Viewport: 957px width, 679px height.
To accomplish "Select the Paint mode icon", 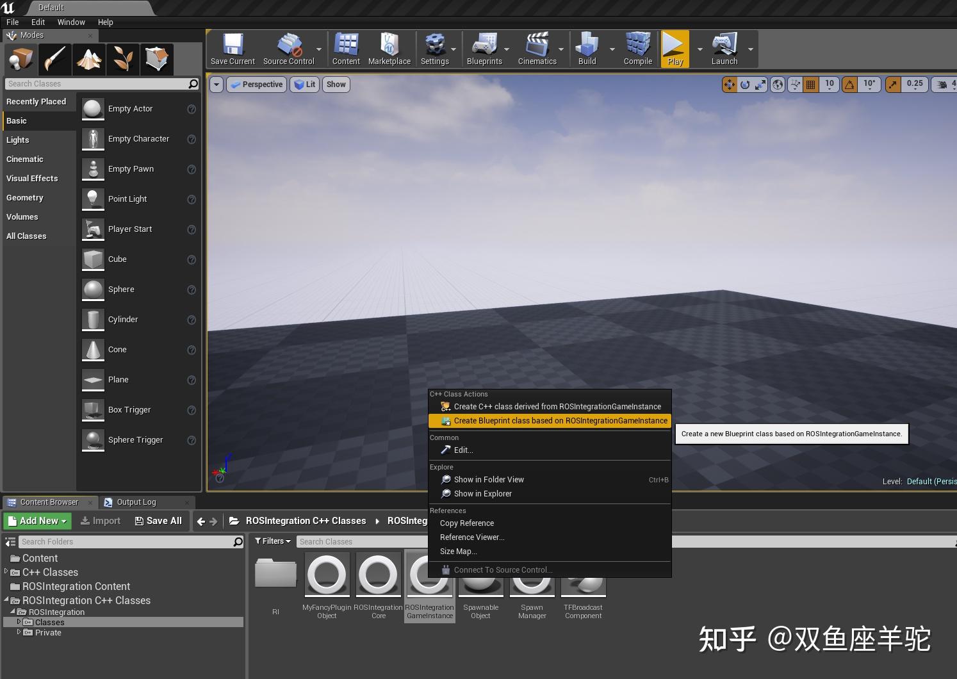I will tap(54, 59).
